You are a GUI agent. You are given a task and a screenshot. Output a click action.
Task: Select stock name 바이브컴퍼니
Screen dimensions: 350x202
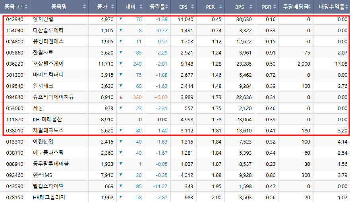point(48,75)
